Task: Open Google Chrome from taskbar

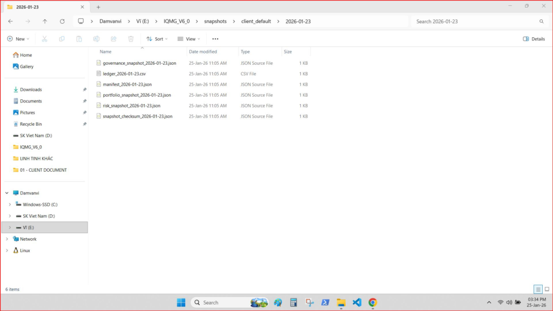Action: pos(373,302)
